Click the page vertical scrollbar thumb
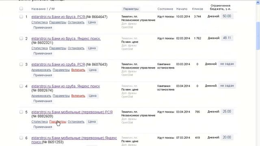The height and width of the screenshot is (146, 260). point(258,36)
